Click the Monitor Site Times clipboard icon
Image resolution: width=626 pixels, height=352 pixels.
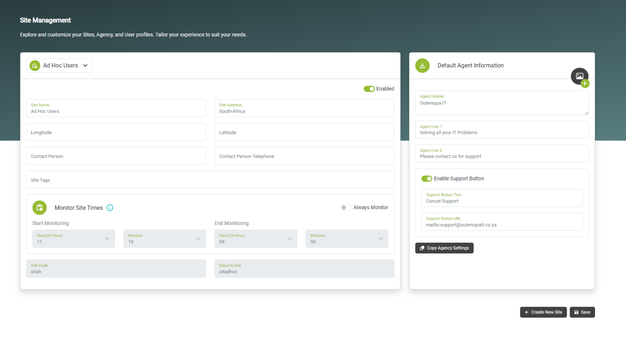pyautogui.click(x=39, y=208)
